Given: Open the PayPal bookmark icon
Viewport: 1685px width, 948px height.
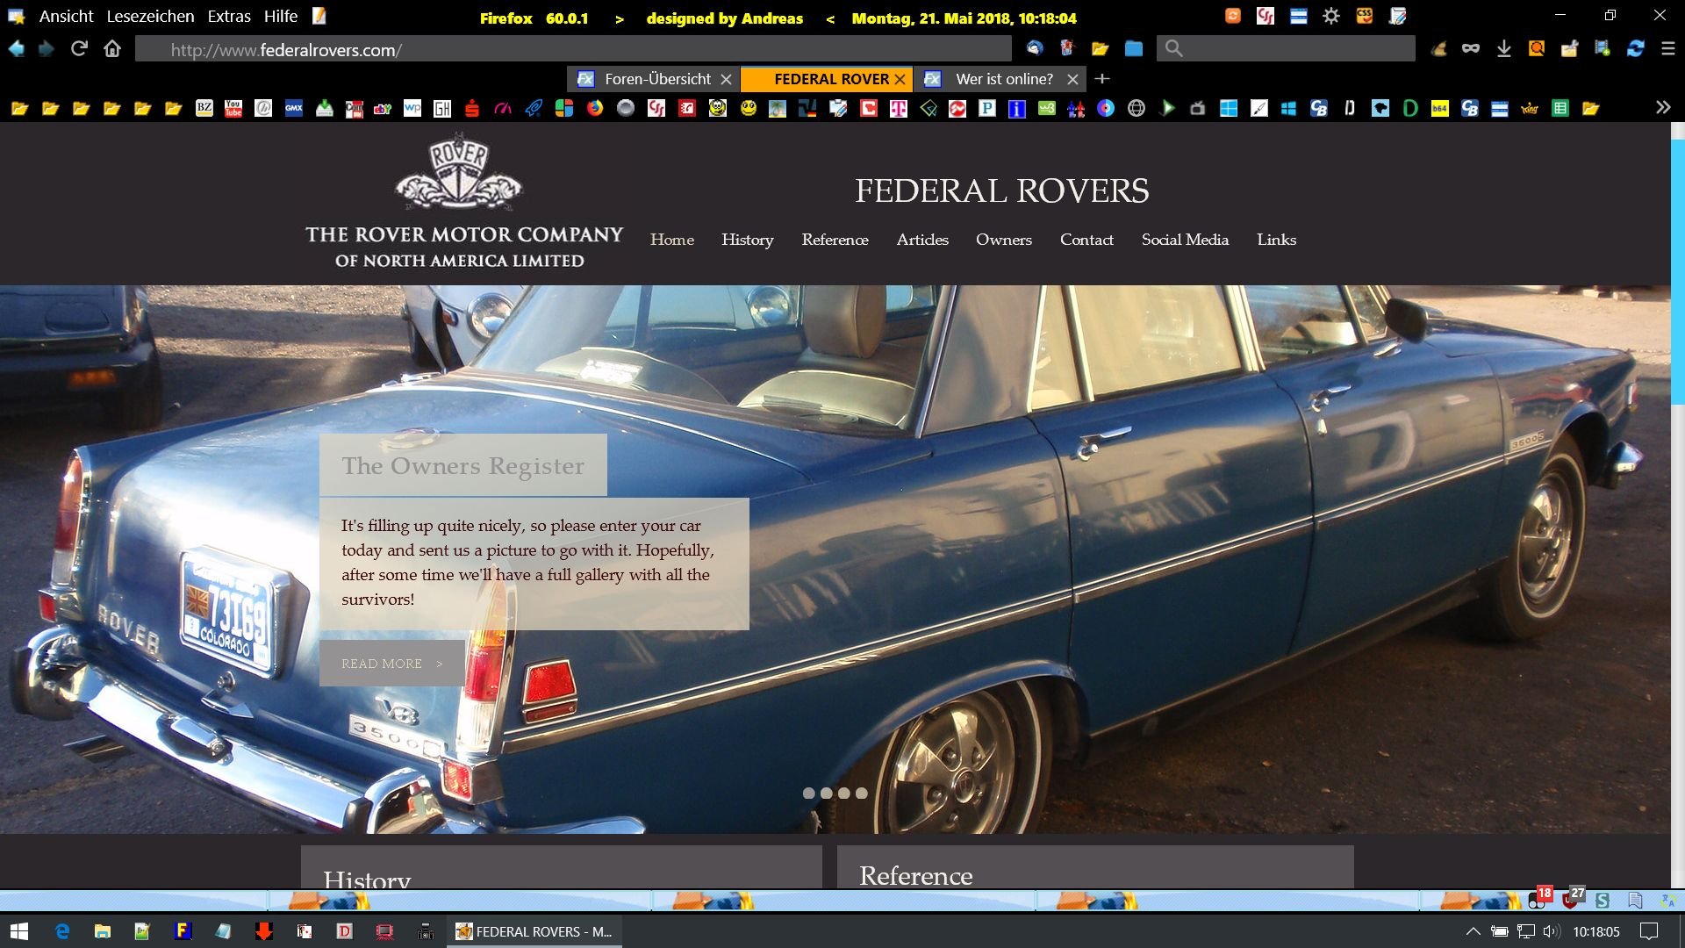Looking at the screenshot, I should pyautogui.click(x=987, y=108).
